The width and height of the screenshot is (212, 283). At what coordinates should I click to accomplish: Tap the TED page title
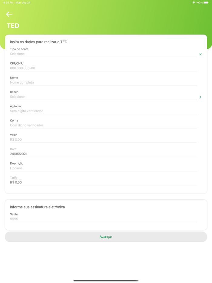click(13, 26)
